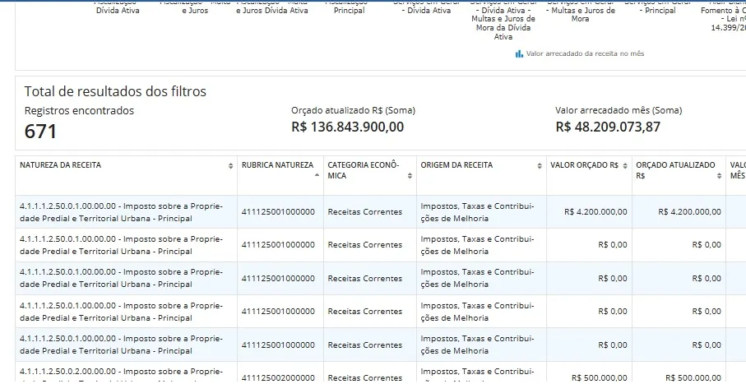The image size is (746, 384).
Task: Click sort icon on Valor Orçado R$ column
Action: coord(626,165)
